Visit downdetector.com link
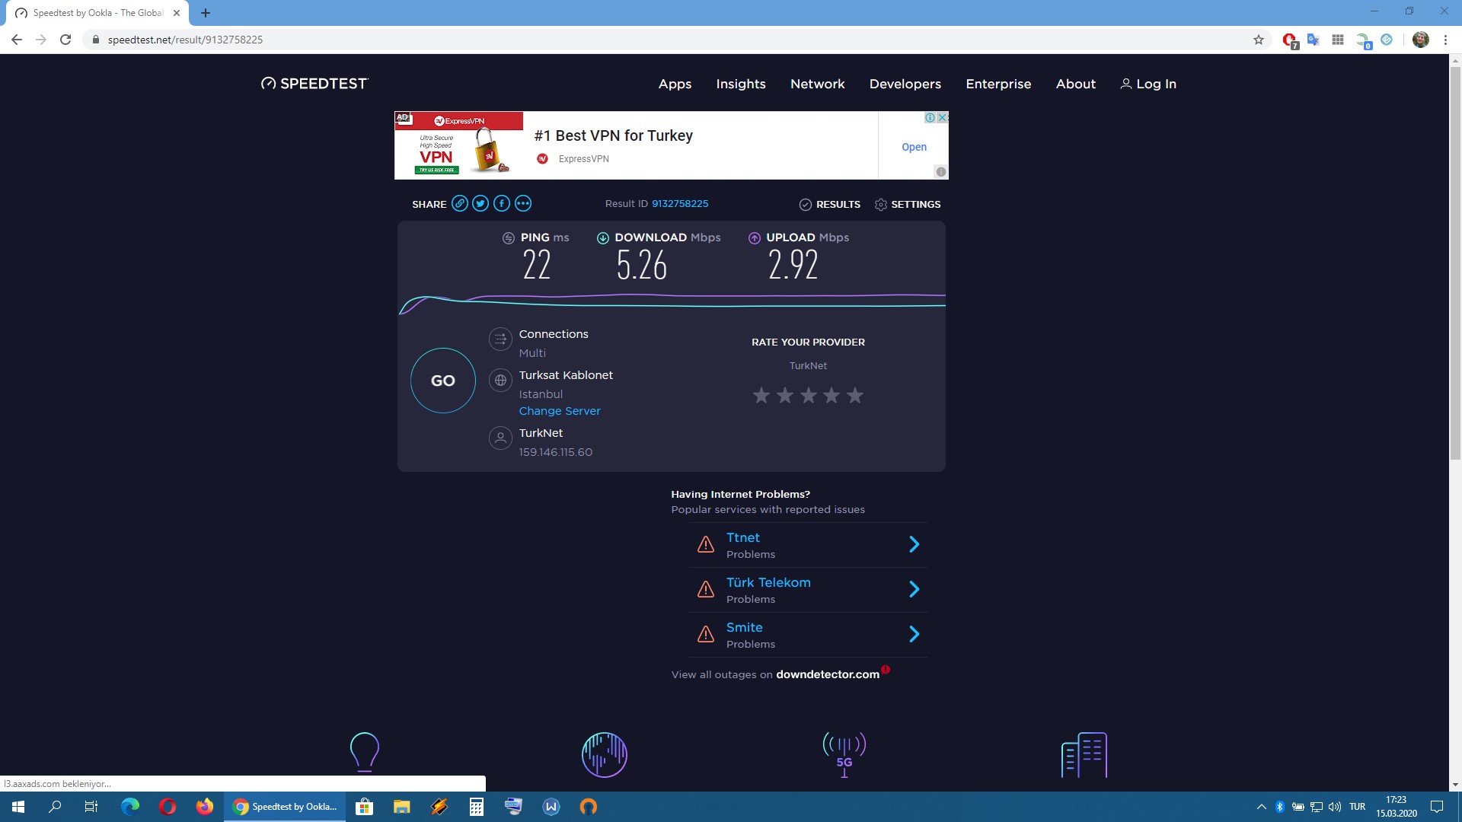 (828, 674)
